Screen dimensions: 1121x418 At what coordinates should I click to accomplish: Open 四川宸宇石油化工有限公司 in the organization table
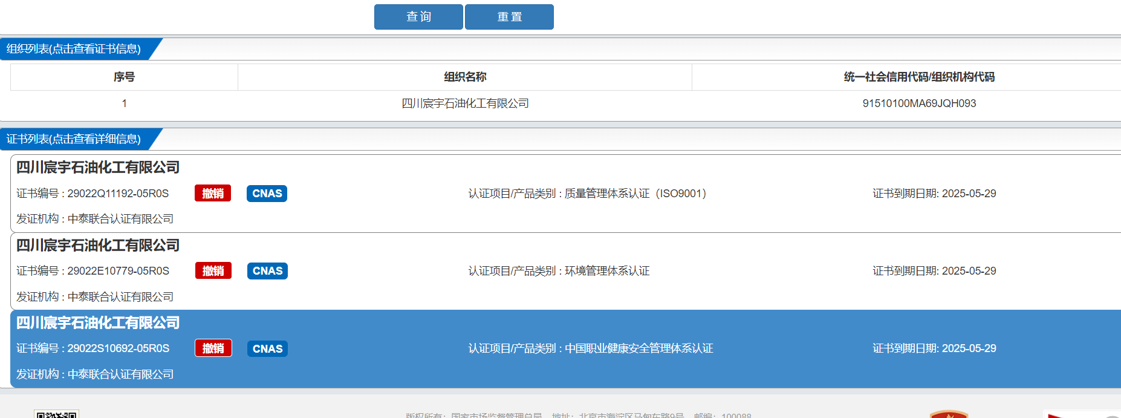(x=465, y=103)
